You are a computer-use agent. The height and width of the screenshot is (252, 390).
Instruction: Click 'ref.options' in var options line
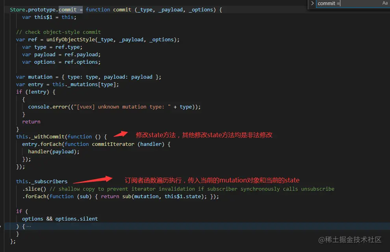click(81, 62)
